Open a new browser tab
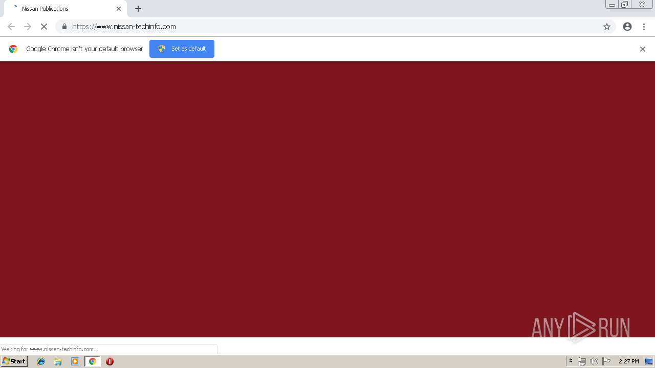The height and width of the screenshot is (368, 655). pyautogui.click(x=138, y=9)
